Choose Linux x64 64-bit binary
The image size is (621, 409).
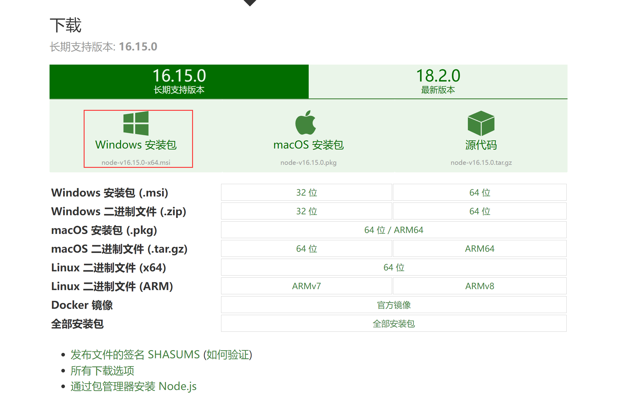click(394, 267)
